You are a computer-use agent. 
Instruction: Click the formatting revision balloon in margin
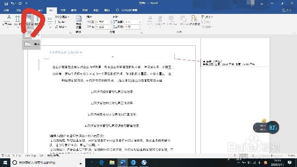point(235,63)
